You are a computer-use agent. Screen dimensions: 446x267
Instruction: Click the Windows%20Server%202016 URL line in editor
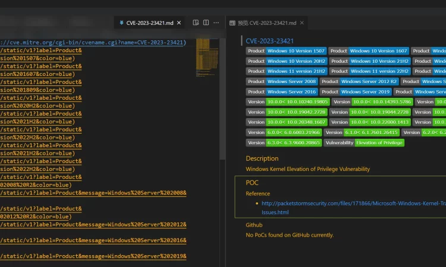(x=93, y=240)
